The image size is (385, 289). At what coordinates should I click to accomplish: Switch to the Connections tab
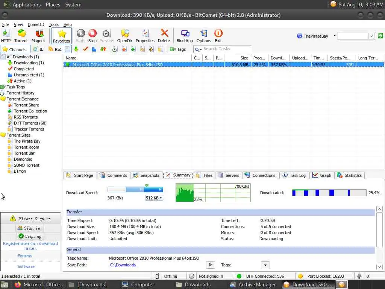click(x=260, y=175)
